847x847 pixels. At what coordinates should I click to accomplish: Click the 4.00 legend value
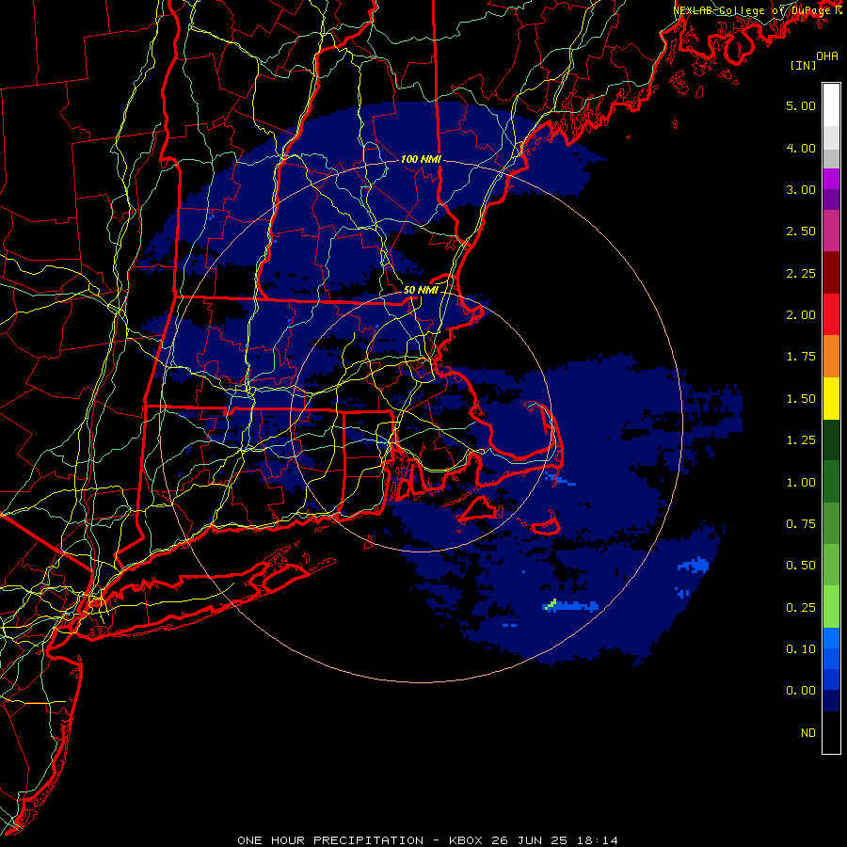point(801,148)
